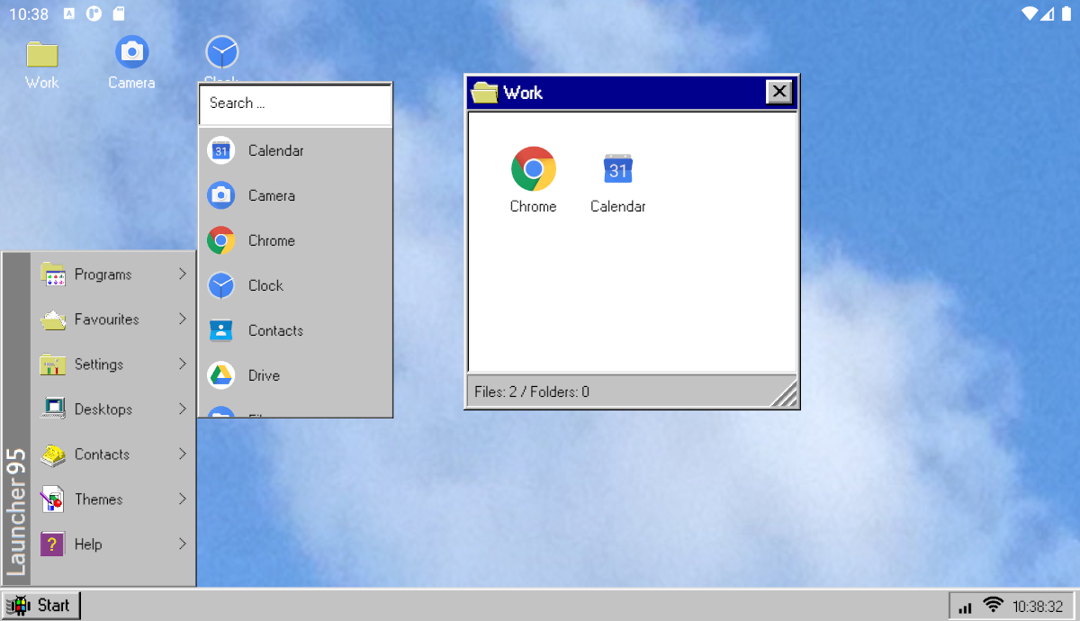Close the Work folder window
1080x621 pixels.
[x=779, y=92]
